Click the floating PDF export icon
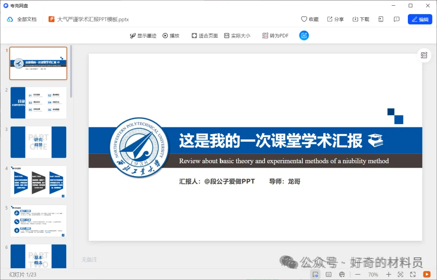The width and height of the screenshot is (437, 280). click(424, 55)
